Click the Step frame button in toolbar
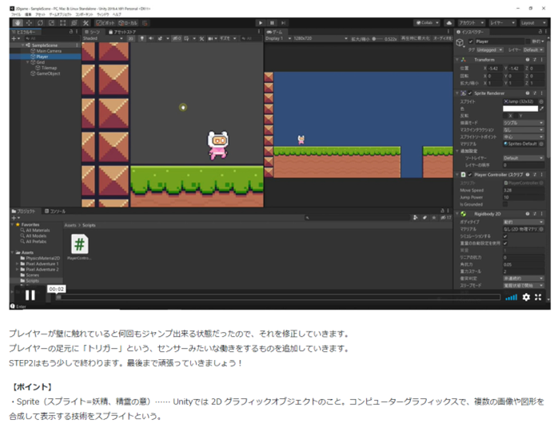 coord(284,23)
